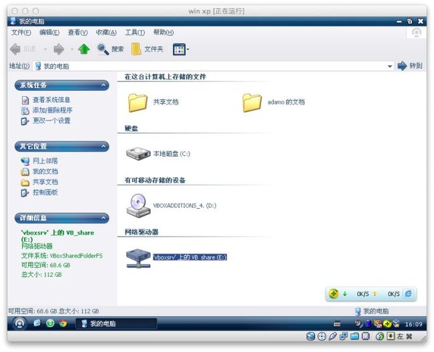Select the VBOXADDITIONS_4 (D:) CD drive icon
Image resolution: width=434 pixels, height=352 pixels.
(x=138, y=205)
